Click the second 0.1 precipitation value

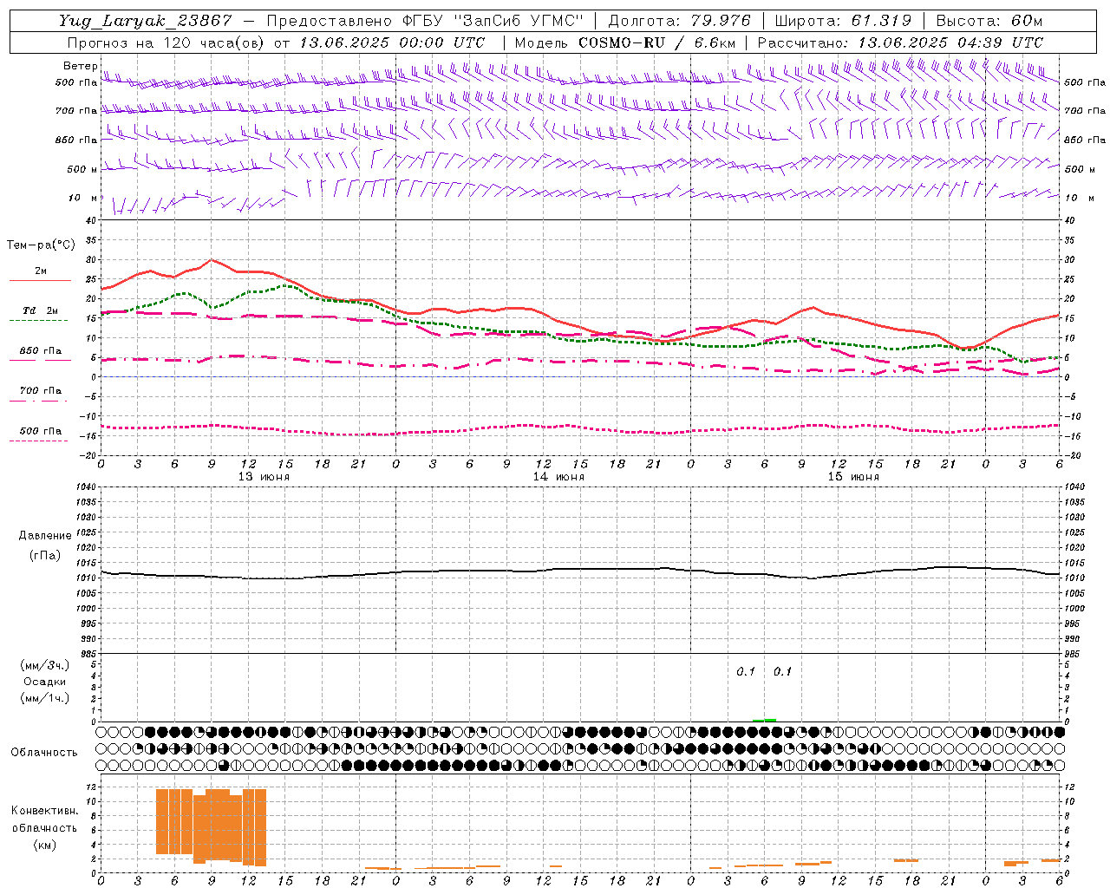(782, 671)
